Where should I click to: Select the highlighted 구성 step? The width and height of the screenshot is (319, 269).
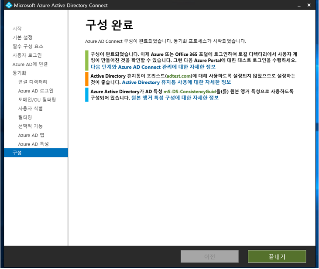point(36,153)
